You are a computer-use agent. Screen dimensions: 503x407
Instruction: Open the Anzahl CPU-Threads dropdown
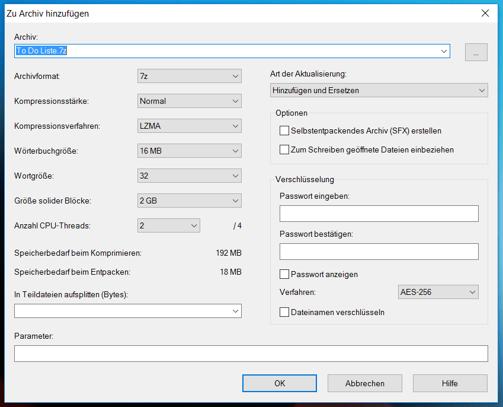(x=168, y=225)
